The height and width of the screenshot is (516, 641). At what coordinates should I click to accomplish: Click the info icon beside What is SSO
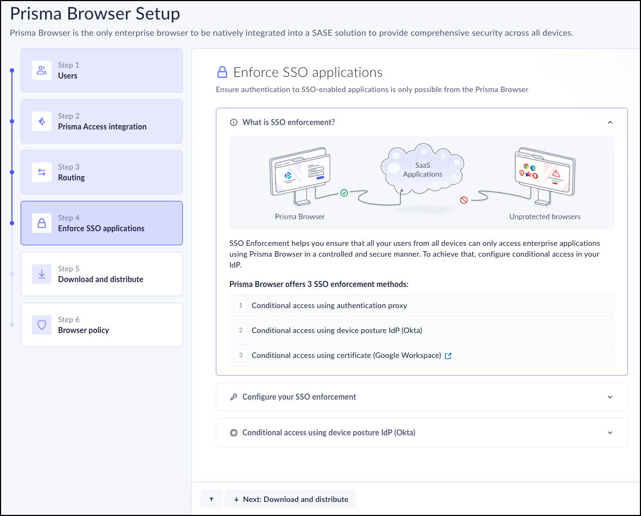pos(234,122)
